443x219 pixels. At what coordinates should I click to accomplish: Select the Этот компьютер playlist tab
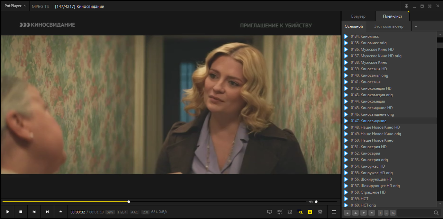click(389, 26)
